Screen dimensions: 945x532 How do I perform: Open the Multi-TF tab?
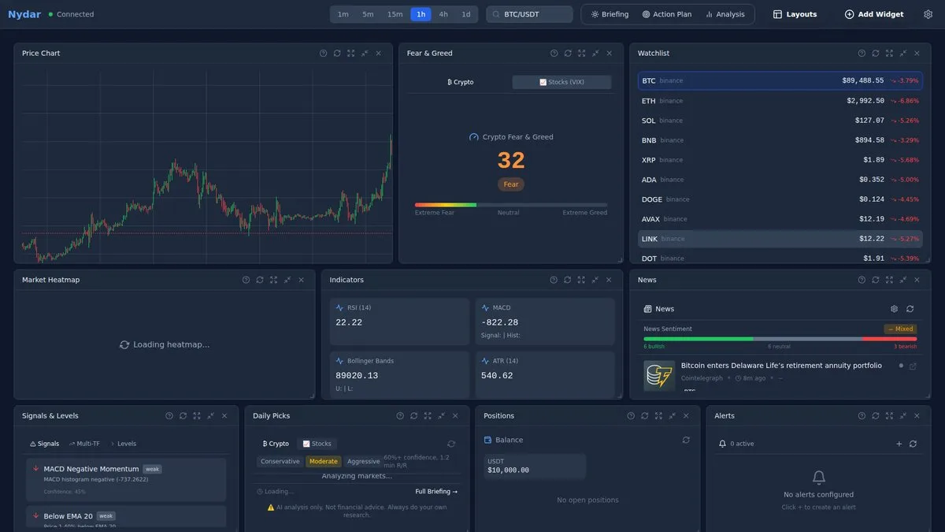click(84, 444)
